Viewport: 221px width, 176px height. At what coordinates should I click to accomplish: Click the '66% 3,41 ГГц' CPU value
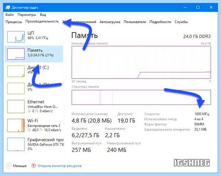click(x=38, y=38)
